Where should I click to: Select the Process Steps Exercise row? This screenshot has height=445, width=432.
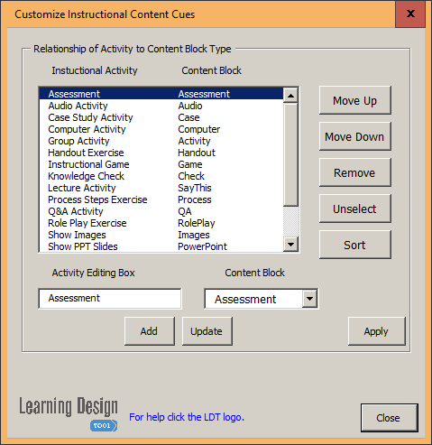(161, 199)
